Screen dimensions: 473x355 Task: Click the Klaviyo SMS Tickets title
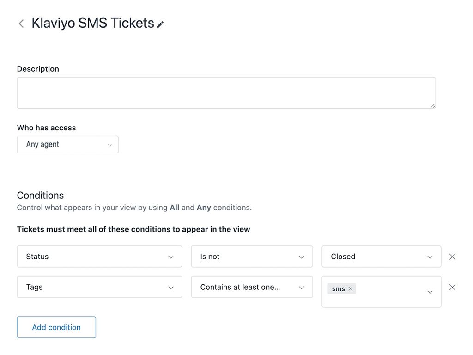[x=92, y=23]
